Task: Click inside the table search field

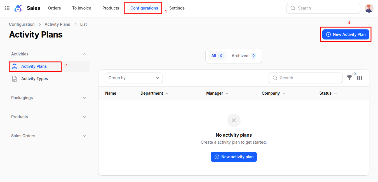Action: (305, 78)
